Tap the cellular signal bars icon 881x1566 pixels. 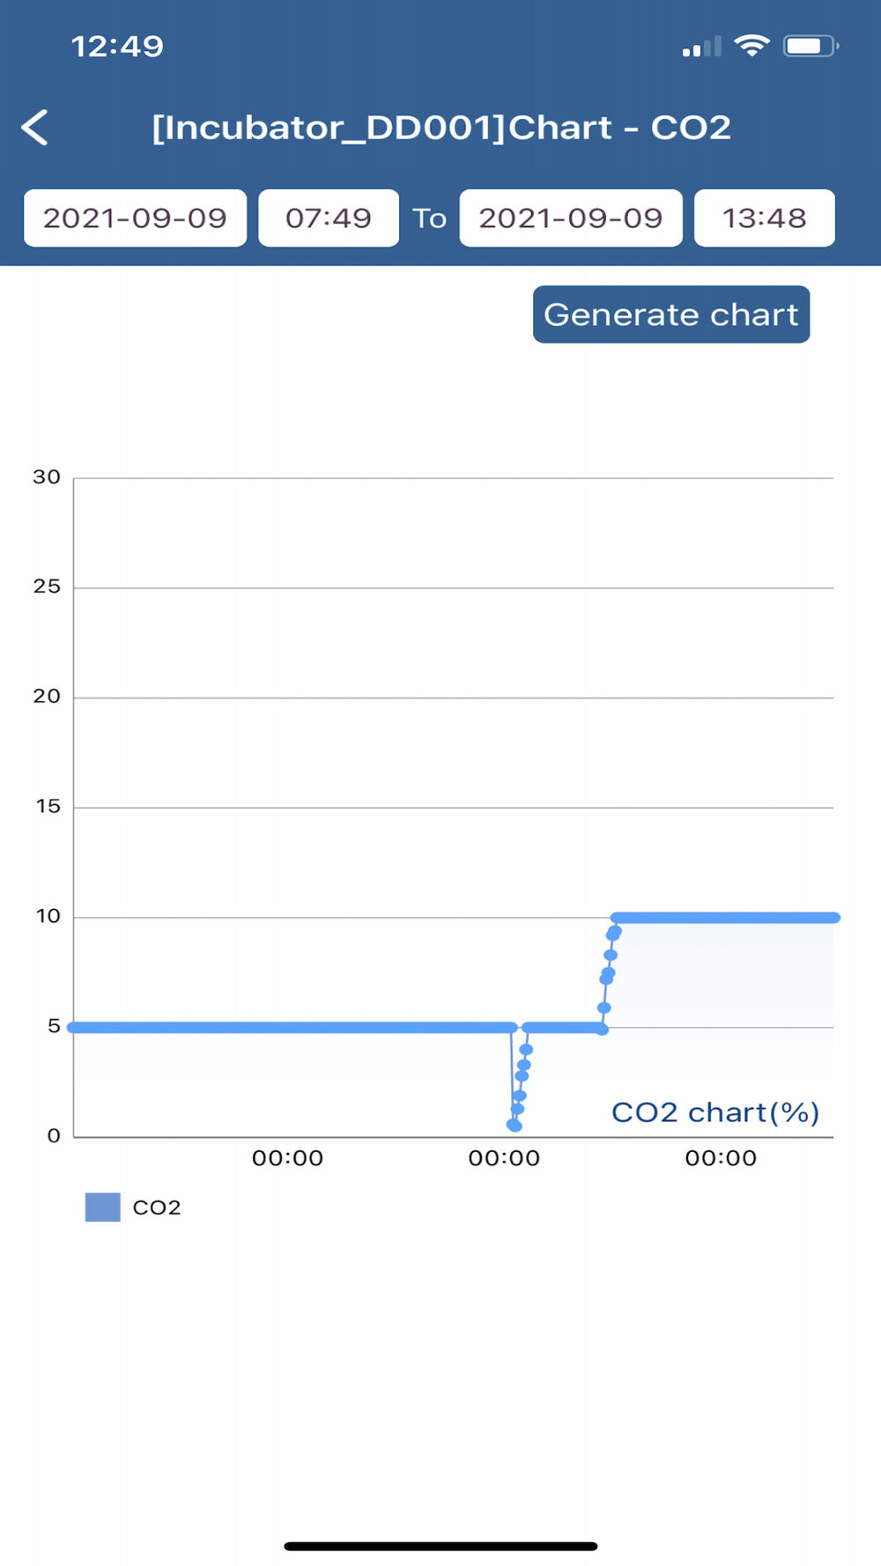tap(702, 46)
